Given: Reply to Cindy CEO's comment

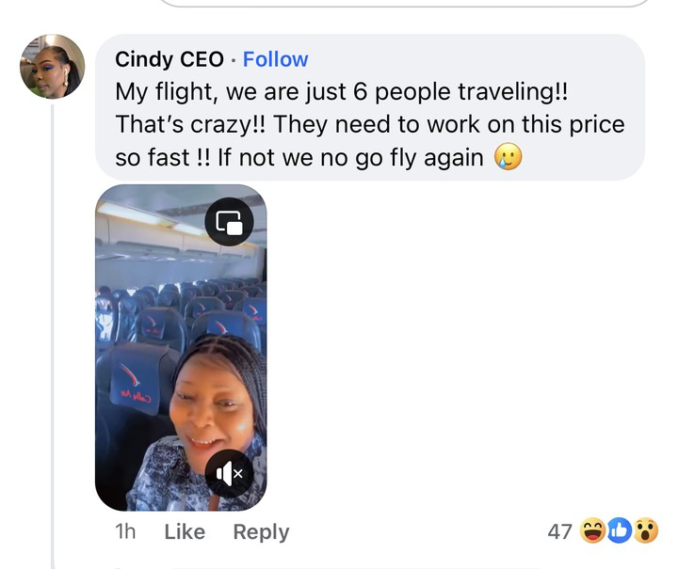Looking at the screenshot, I should pos(261,531).
